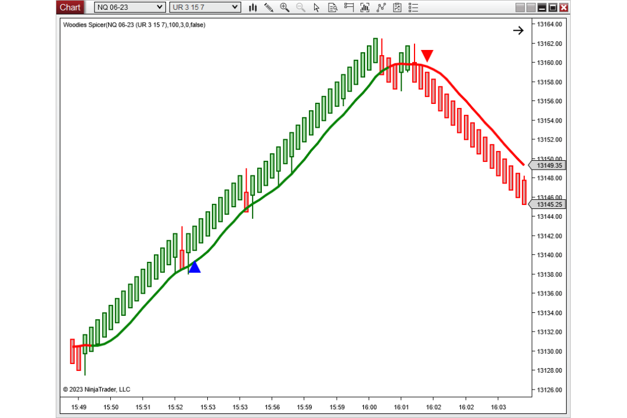Click the blue up-triangle buy marker
The width and height of the screenshot is (627, 418).
click(x=194, y=267)
